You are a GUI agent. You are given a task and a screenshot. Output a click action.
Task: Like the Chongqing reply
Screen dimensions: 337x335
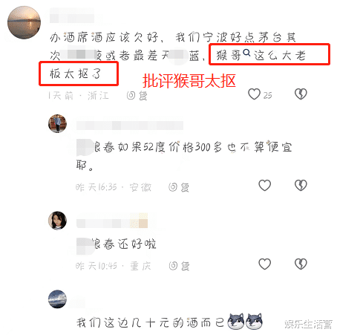coord(264,264)
